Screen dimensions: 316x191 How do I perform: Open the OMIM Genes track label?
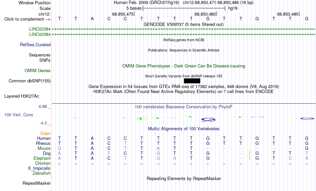[38, 71]
